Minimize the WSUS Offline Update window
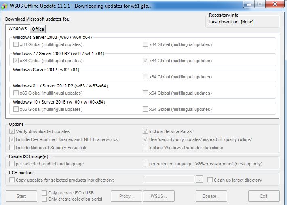 click(249, 4)
